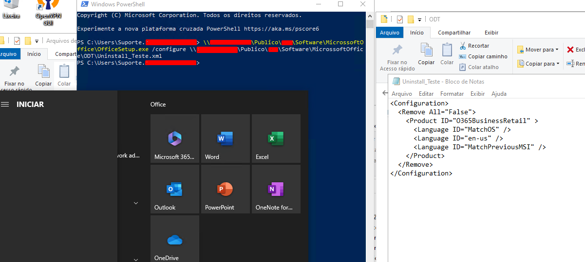The width and height of the screenshot is (585, 262).
Task: Open the PowerPoint tile
Action: (x=226, y=189)
